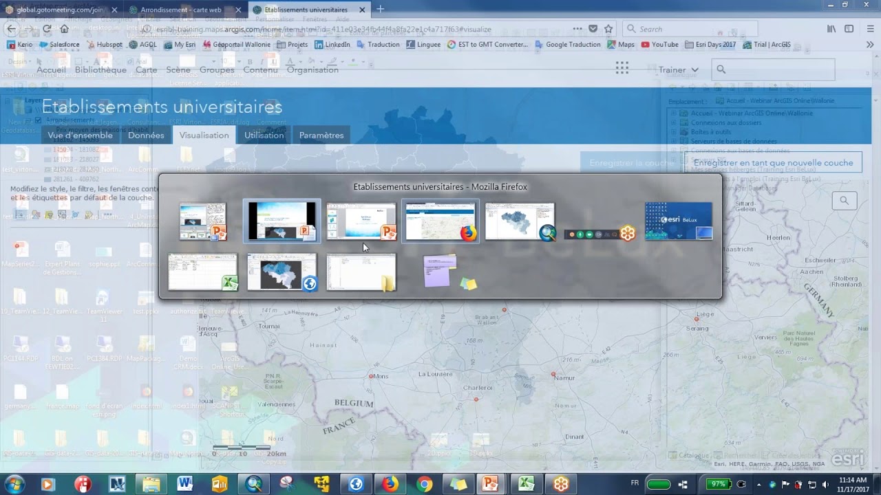The height and width of the screenshot is (495, 881).
Task: Select the Firefox window thumbnail in switcher
Action: [x=440, y=221]
